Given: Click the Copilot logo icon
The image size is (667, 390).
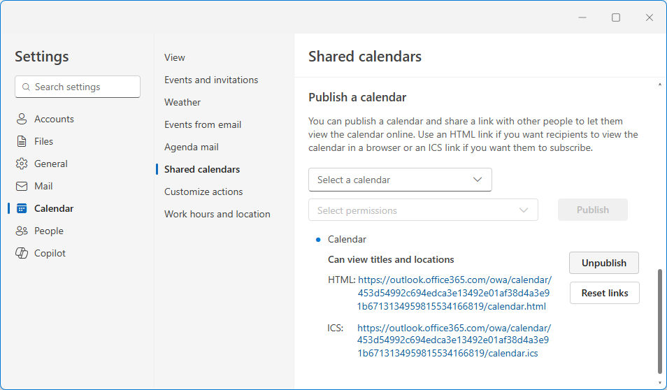Looking at the screenshot, I should point(21,253).
